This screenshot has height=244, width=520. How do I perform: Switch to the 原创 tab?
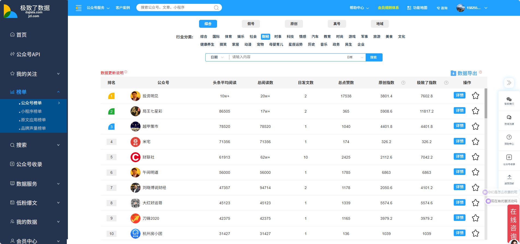pyautogui.click(x=294, y=24)
